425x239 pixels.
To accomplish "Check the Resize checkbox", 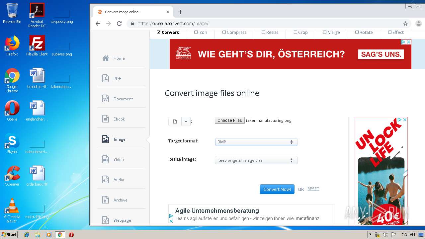I will [264, 32].
